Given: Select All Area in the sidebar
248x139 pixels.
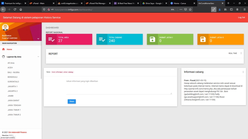Looking at the screenshot, I should 11,63.
